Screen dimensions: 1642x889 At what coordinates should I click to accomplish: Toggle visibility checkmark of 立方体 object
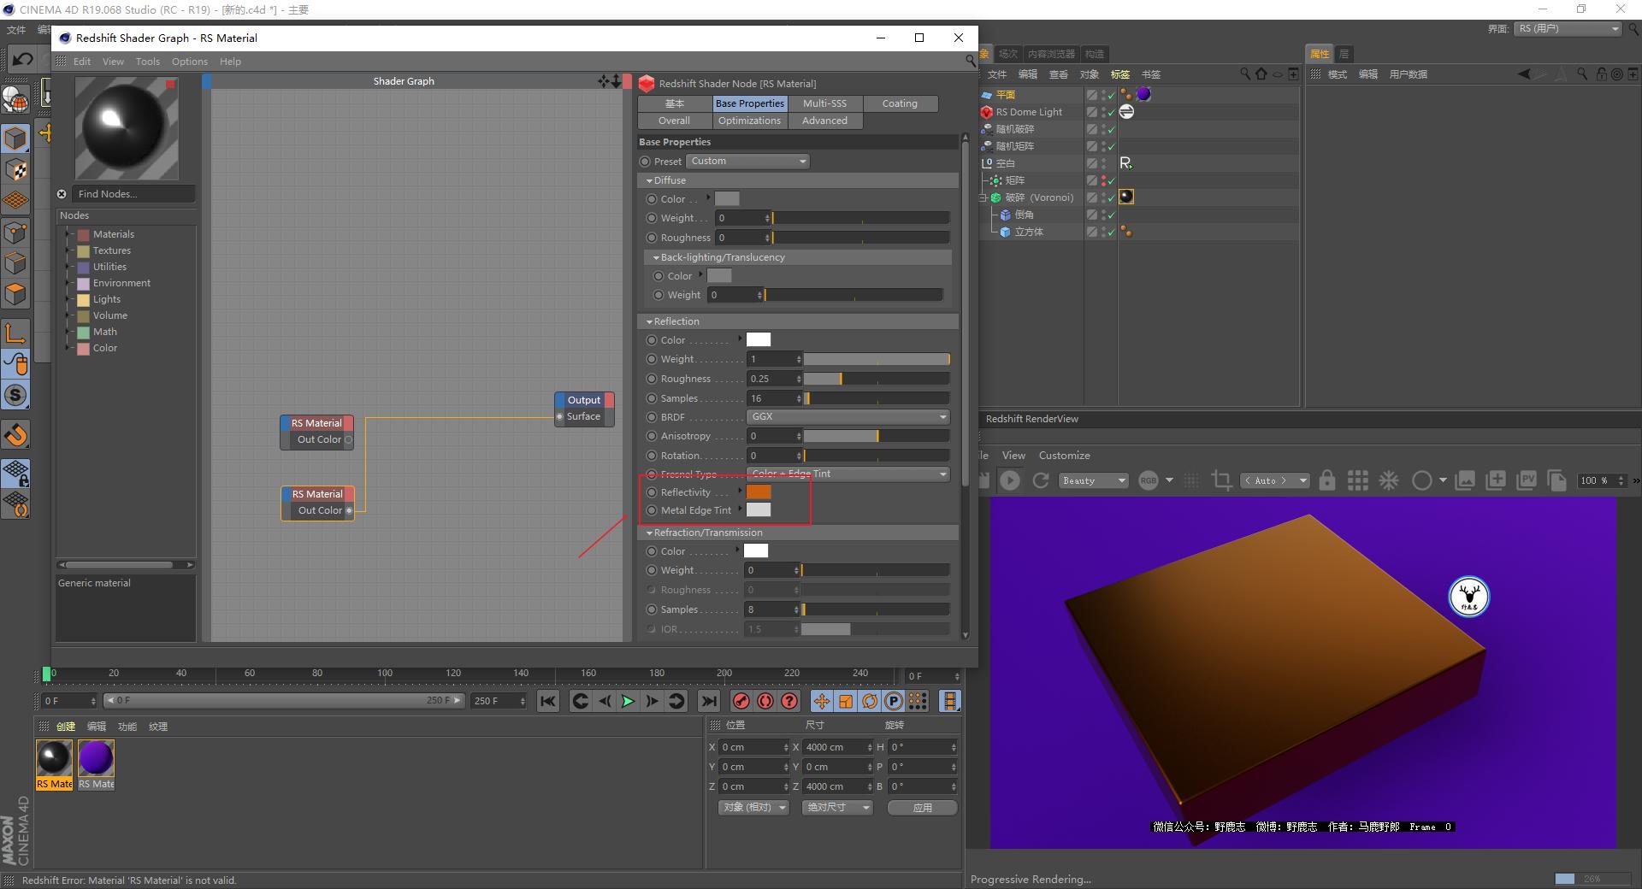click(1111, 232)
